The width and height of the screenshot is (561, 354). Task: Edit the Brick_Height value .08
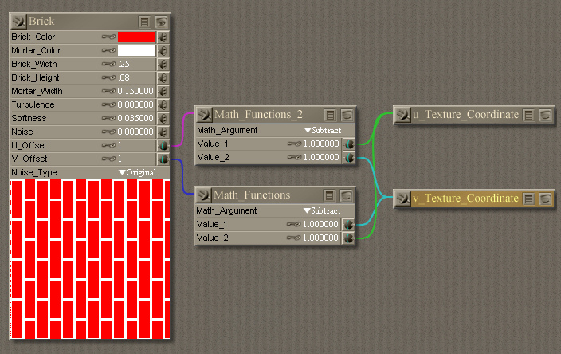click(124, 77)
